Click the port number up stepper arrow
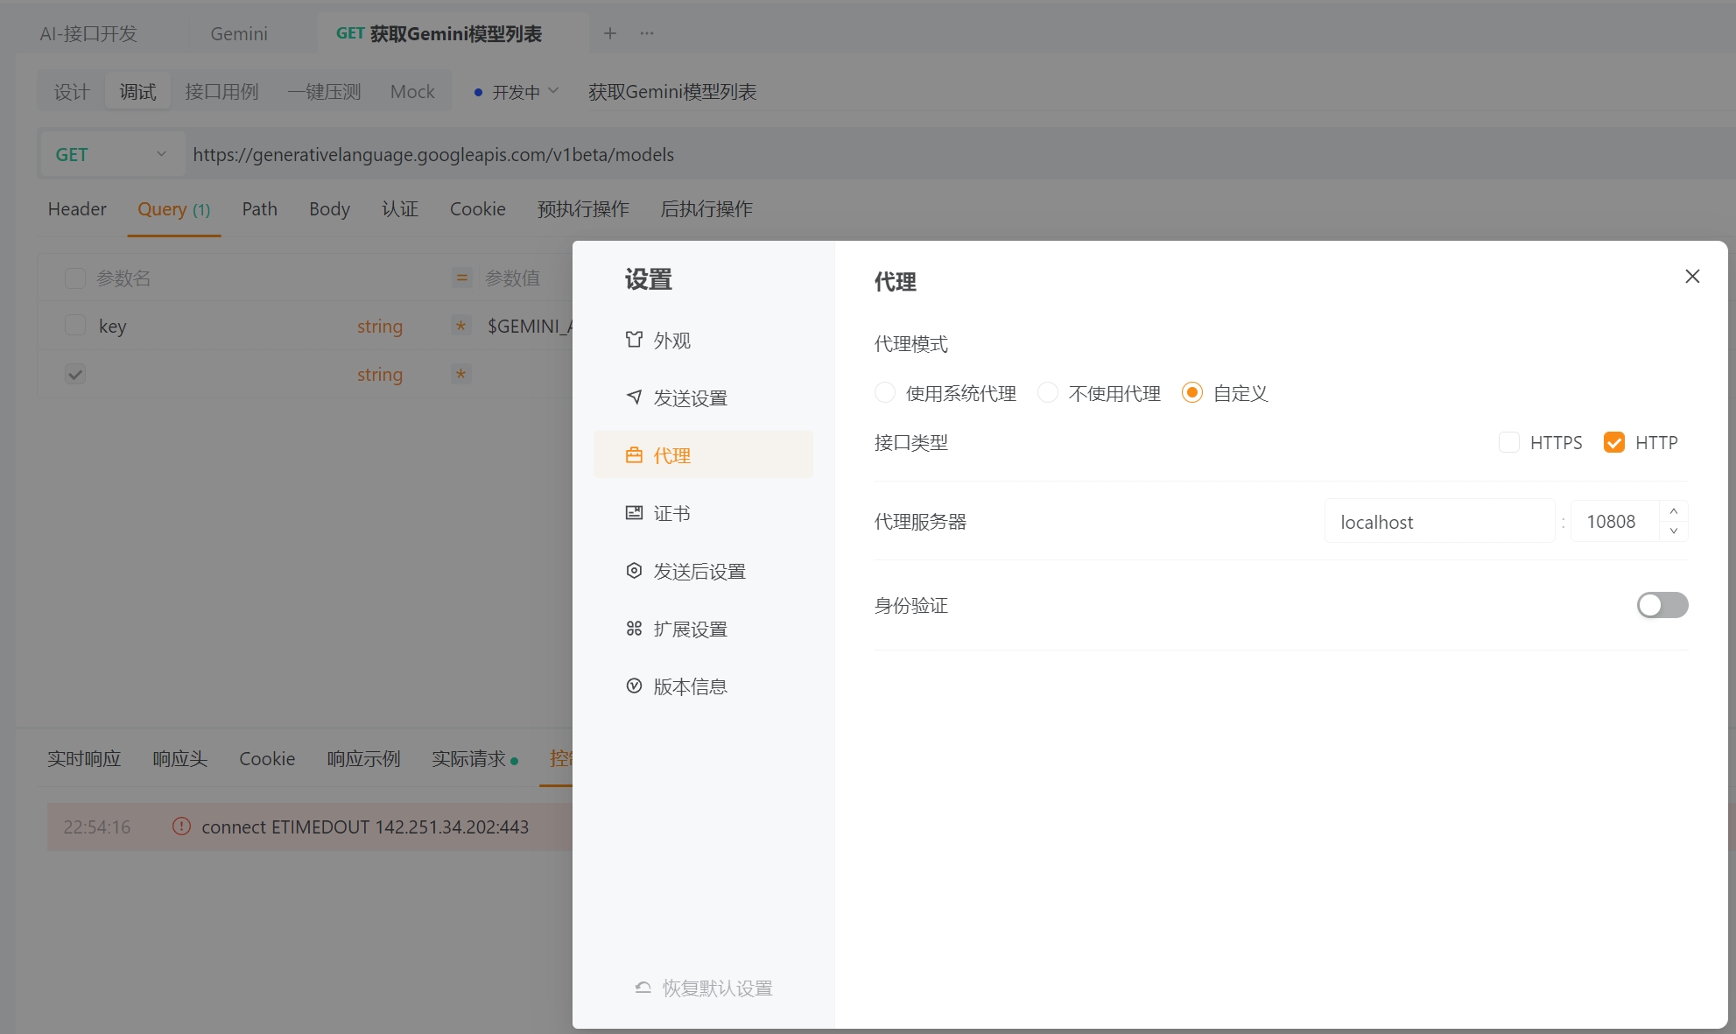 pyautogui.click(x=1673, y=511)
